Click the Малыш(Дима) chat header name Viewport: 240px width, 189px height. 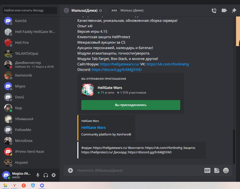[x=84, y=11]
